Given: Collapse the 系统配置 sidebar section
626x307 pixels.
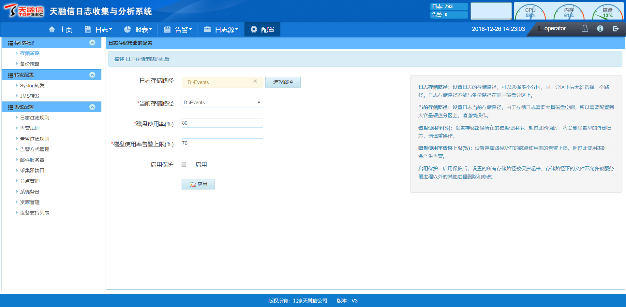Looking at the screenshot, I should coord(92,107).
